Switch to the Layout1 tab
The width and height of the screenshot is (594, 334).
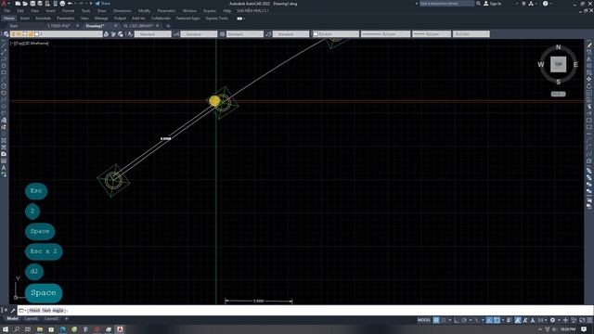[32, 319]
